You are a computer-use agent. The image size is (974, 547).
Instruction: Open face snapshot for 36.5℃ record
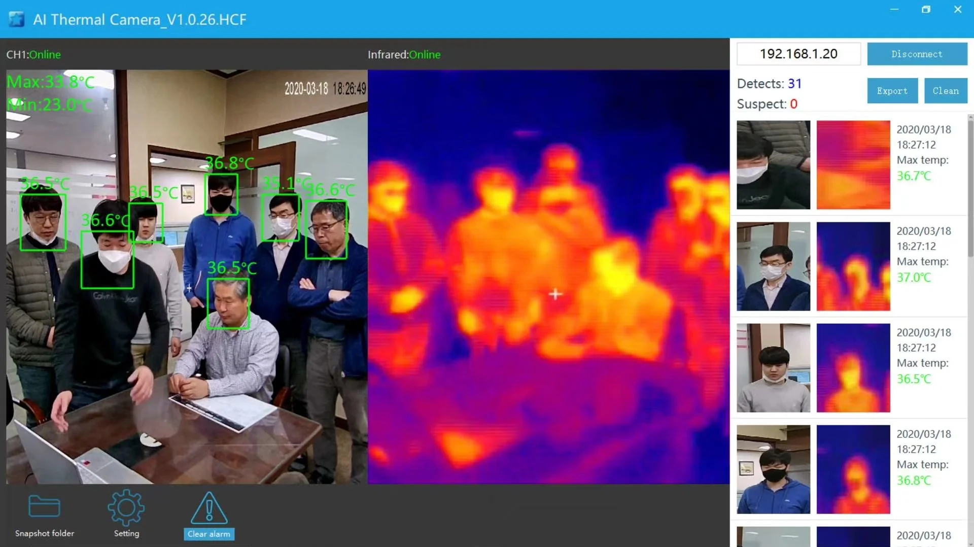(x=773, y=368)
